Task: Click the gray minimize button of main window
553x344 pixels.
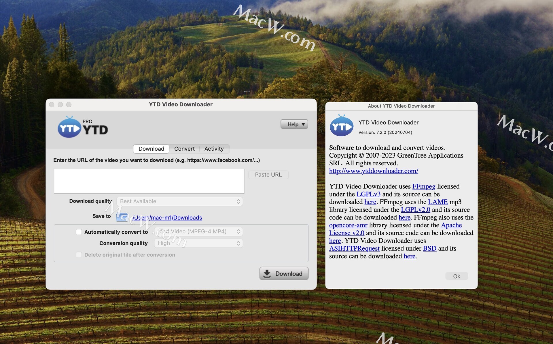Action: click(60, 105)
